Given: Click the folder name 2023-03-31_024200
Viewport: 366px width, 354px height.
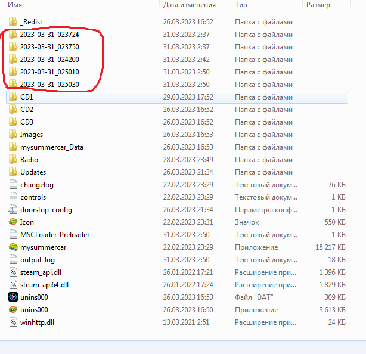Looking at the screenshot, I should coord(49,59).
